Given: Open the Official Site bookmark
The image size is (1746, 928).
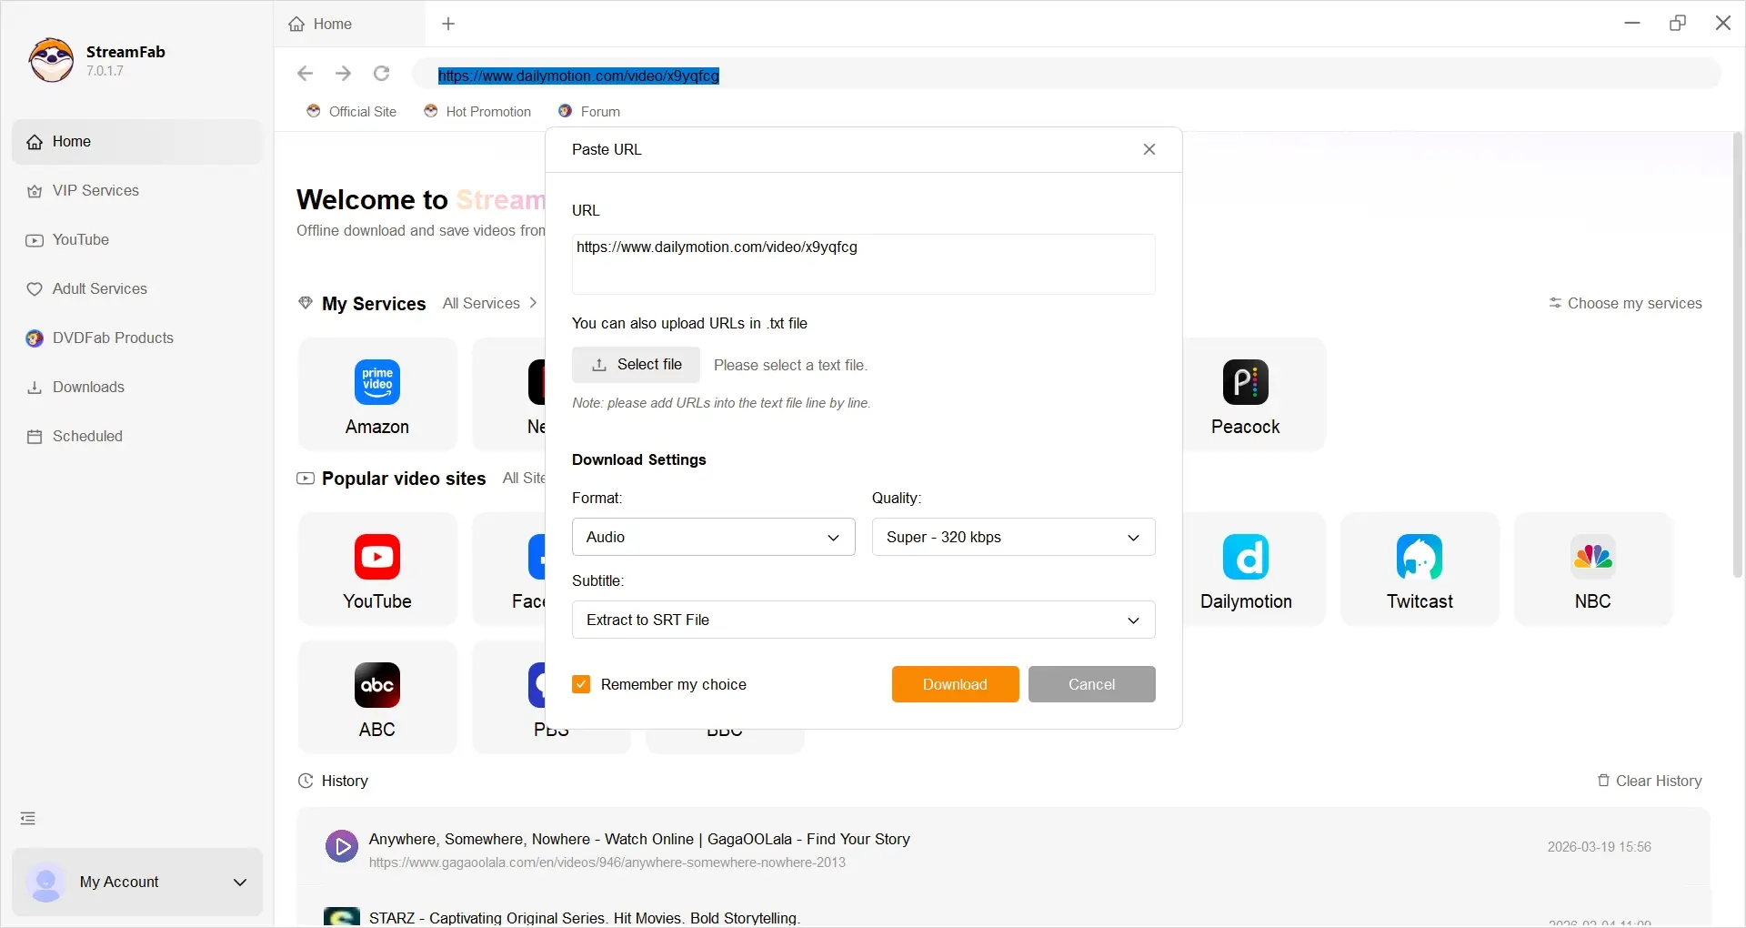Looking at the screenshot, I should 352,112.
